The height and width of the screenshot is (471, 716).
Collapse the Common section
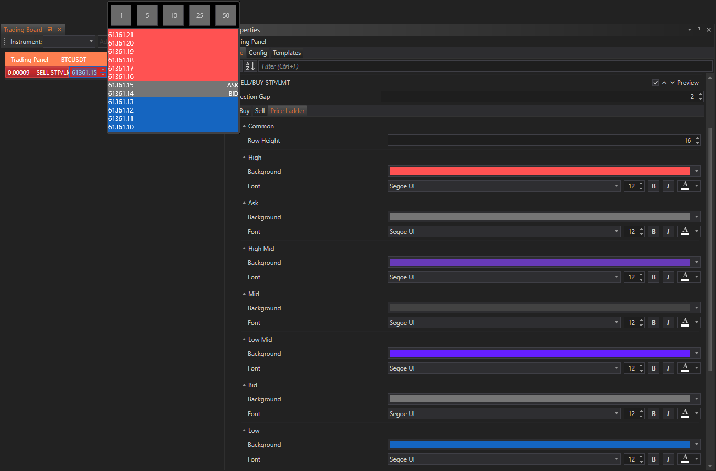244,126
